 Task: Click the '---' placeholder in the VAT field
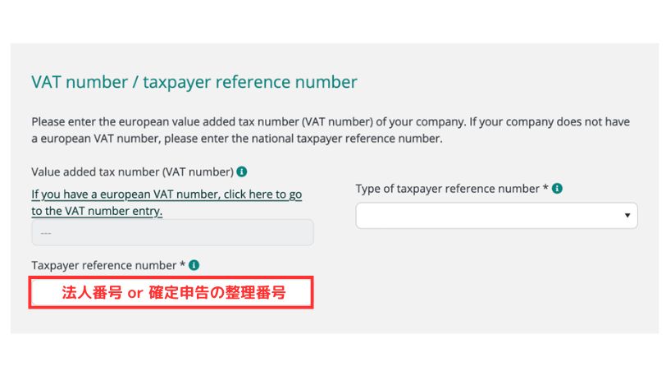coord(46,232)
